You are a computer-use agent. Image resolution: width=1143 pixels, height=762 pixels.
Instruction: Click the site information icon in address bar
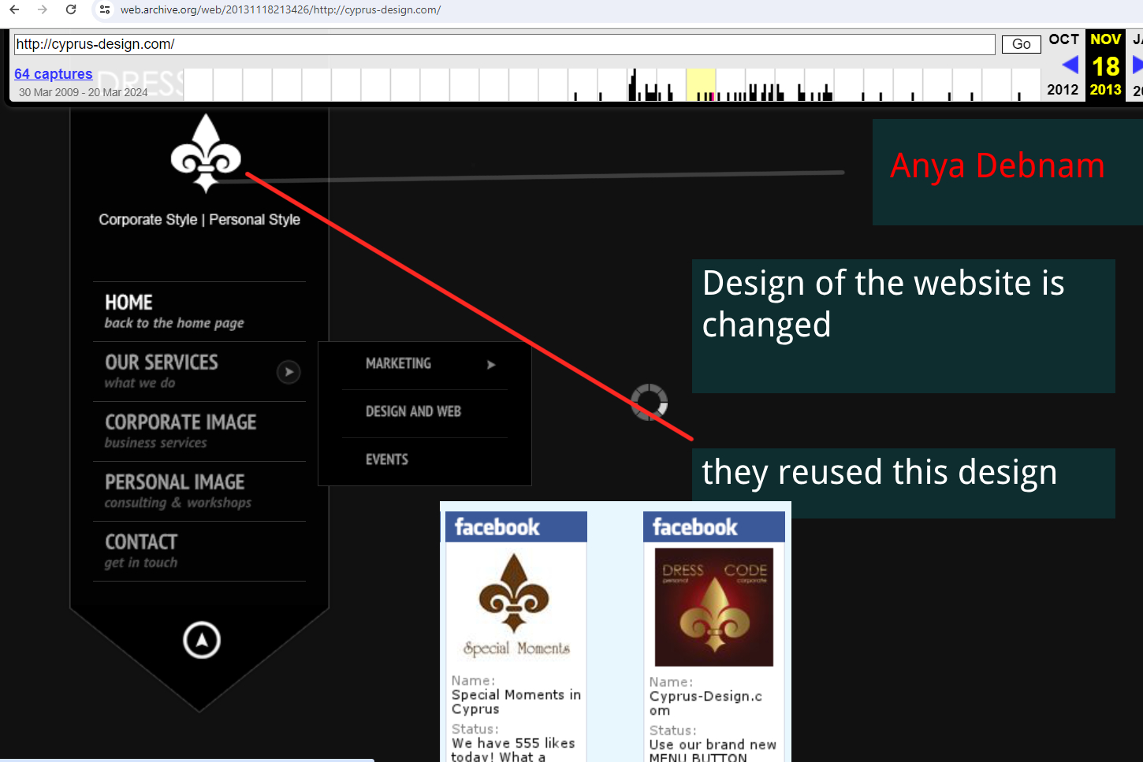coord(105,9)
